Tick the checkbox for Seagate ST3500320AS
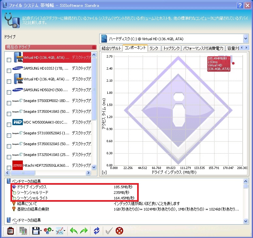Viewport: 253px width, 238px height. (x=9, y=146)
